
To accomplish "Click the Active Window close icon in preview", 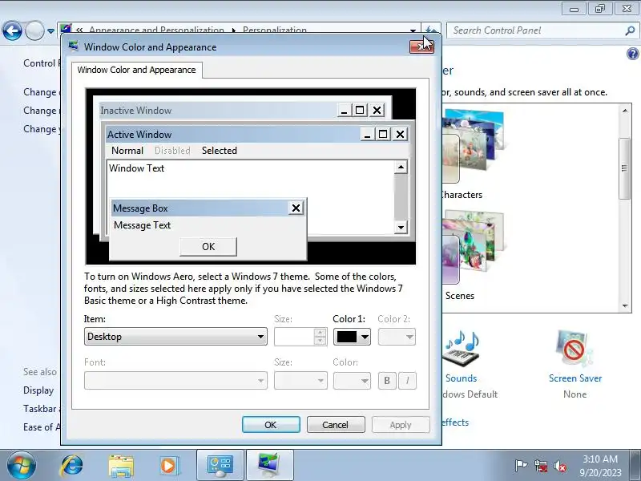I will coord(400,134).
